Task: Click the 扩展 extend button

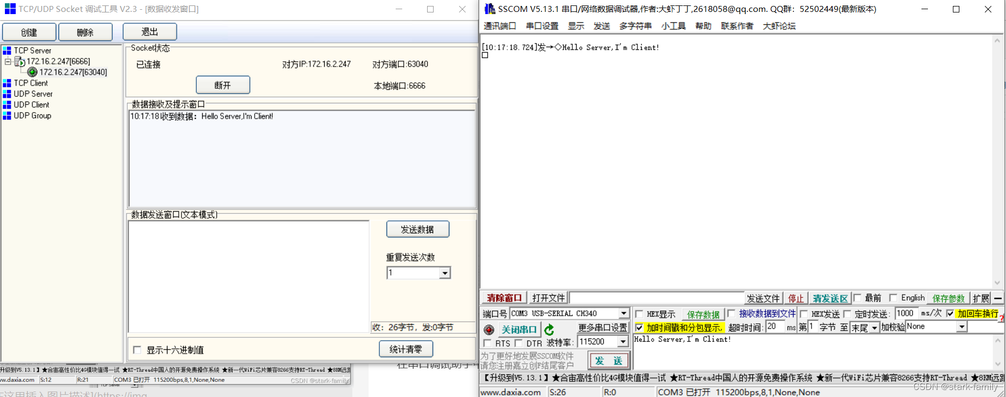Action: click(x=981, y=298)
